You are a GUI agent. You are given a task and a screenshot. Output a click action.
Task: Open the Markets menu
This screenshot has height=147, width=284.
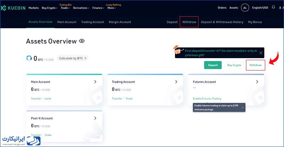tap(33, 8)
